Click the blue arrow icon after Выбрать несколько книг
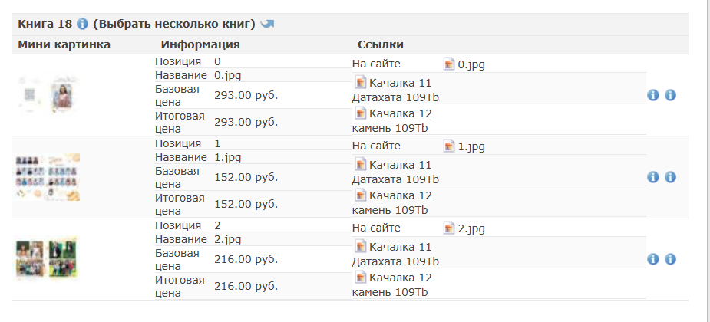 coord(267,24)
